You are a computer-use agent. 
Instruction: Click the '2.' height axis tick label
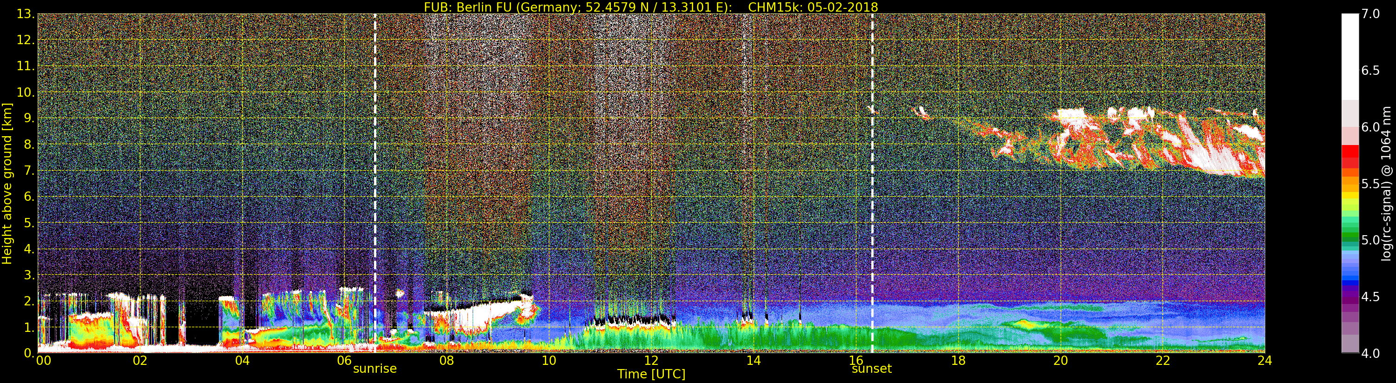(29, 301)
